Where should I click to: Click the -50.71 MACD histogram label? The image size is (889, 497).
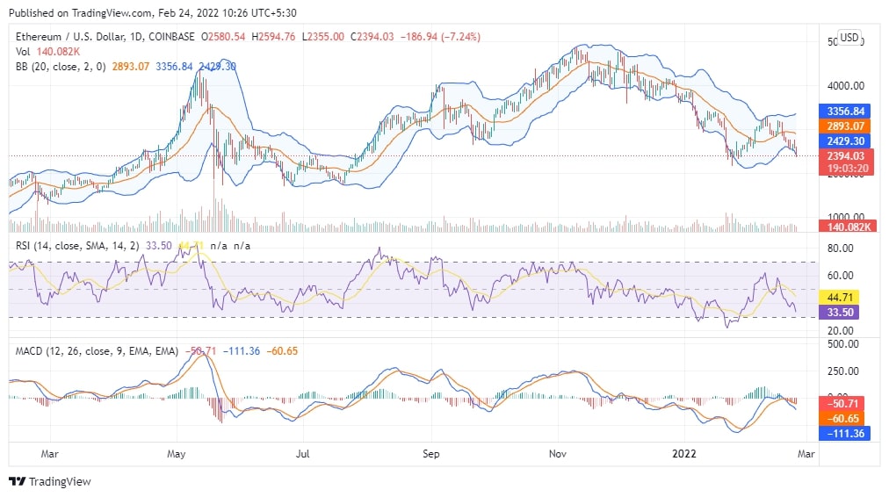pyautogui.click(x=842, y=404)
